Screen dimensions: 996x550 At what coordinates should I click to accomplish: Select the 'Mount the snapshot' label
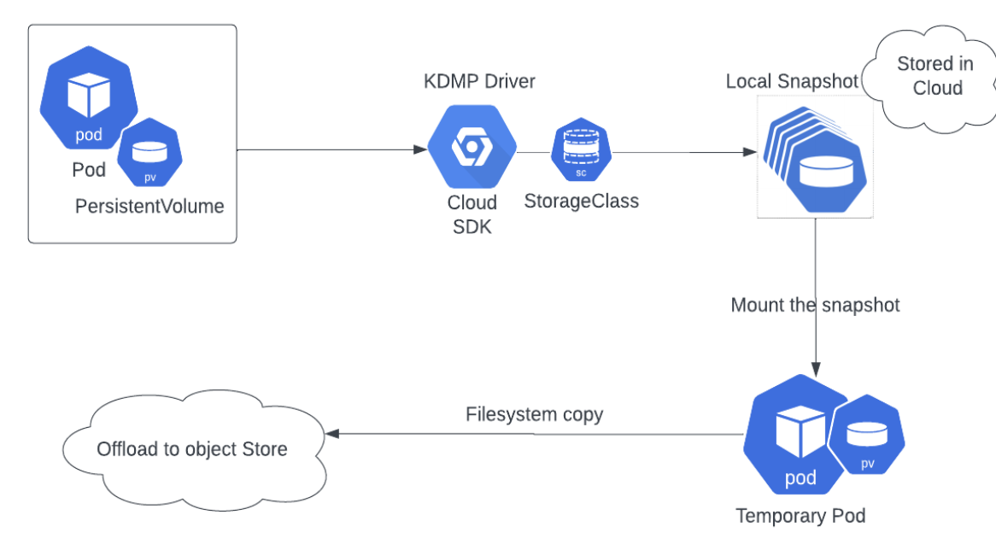pos(815,305)
